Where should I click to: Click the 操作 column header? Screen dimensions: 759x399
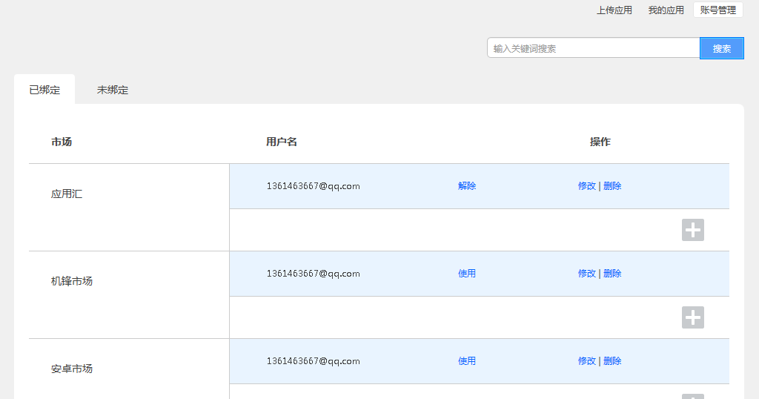(x=600, y=142)
